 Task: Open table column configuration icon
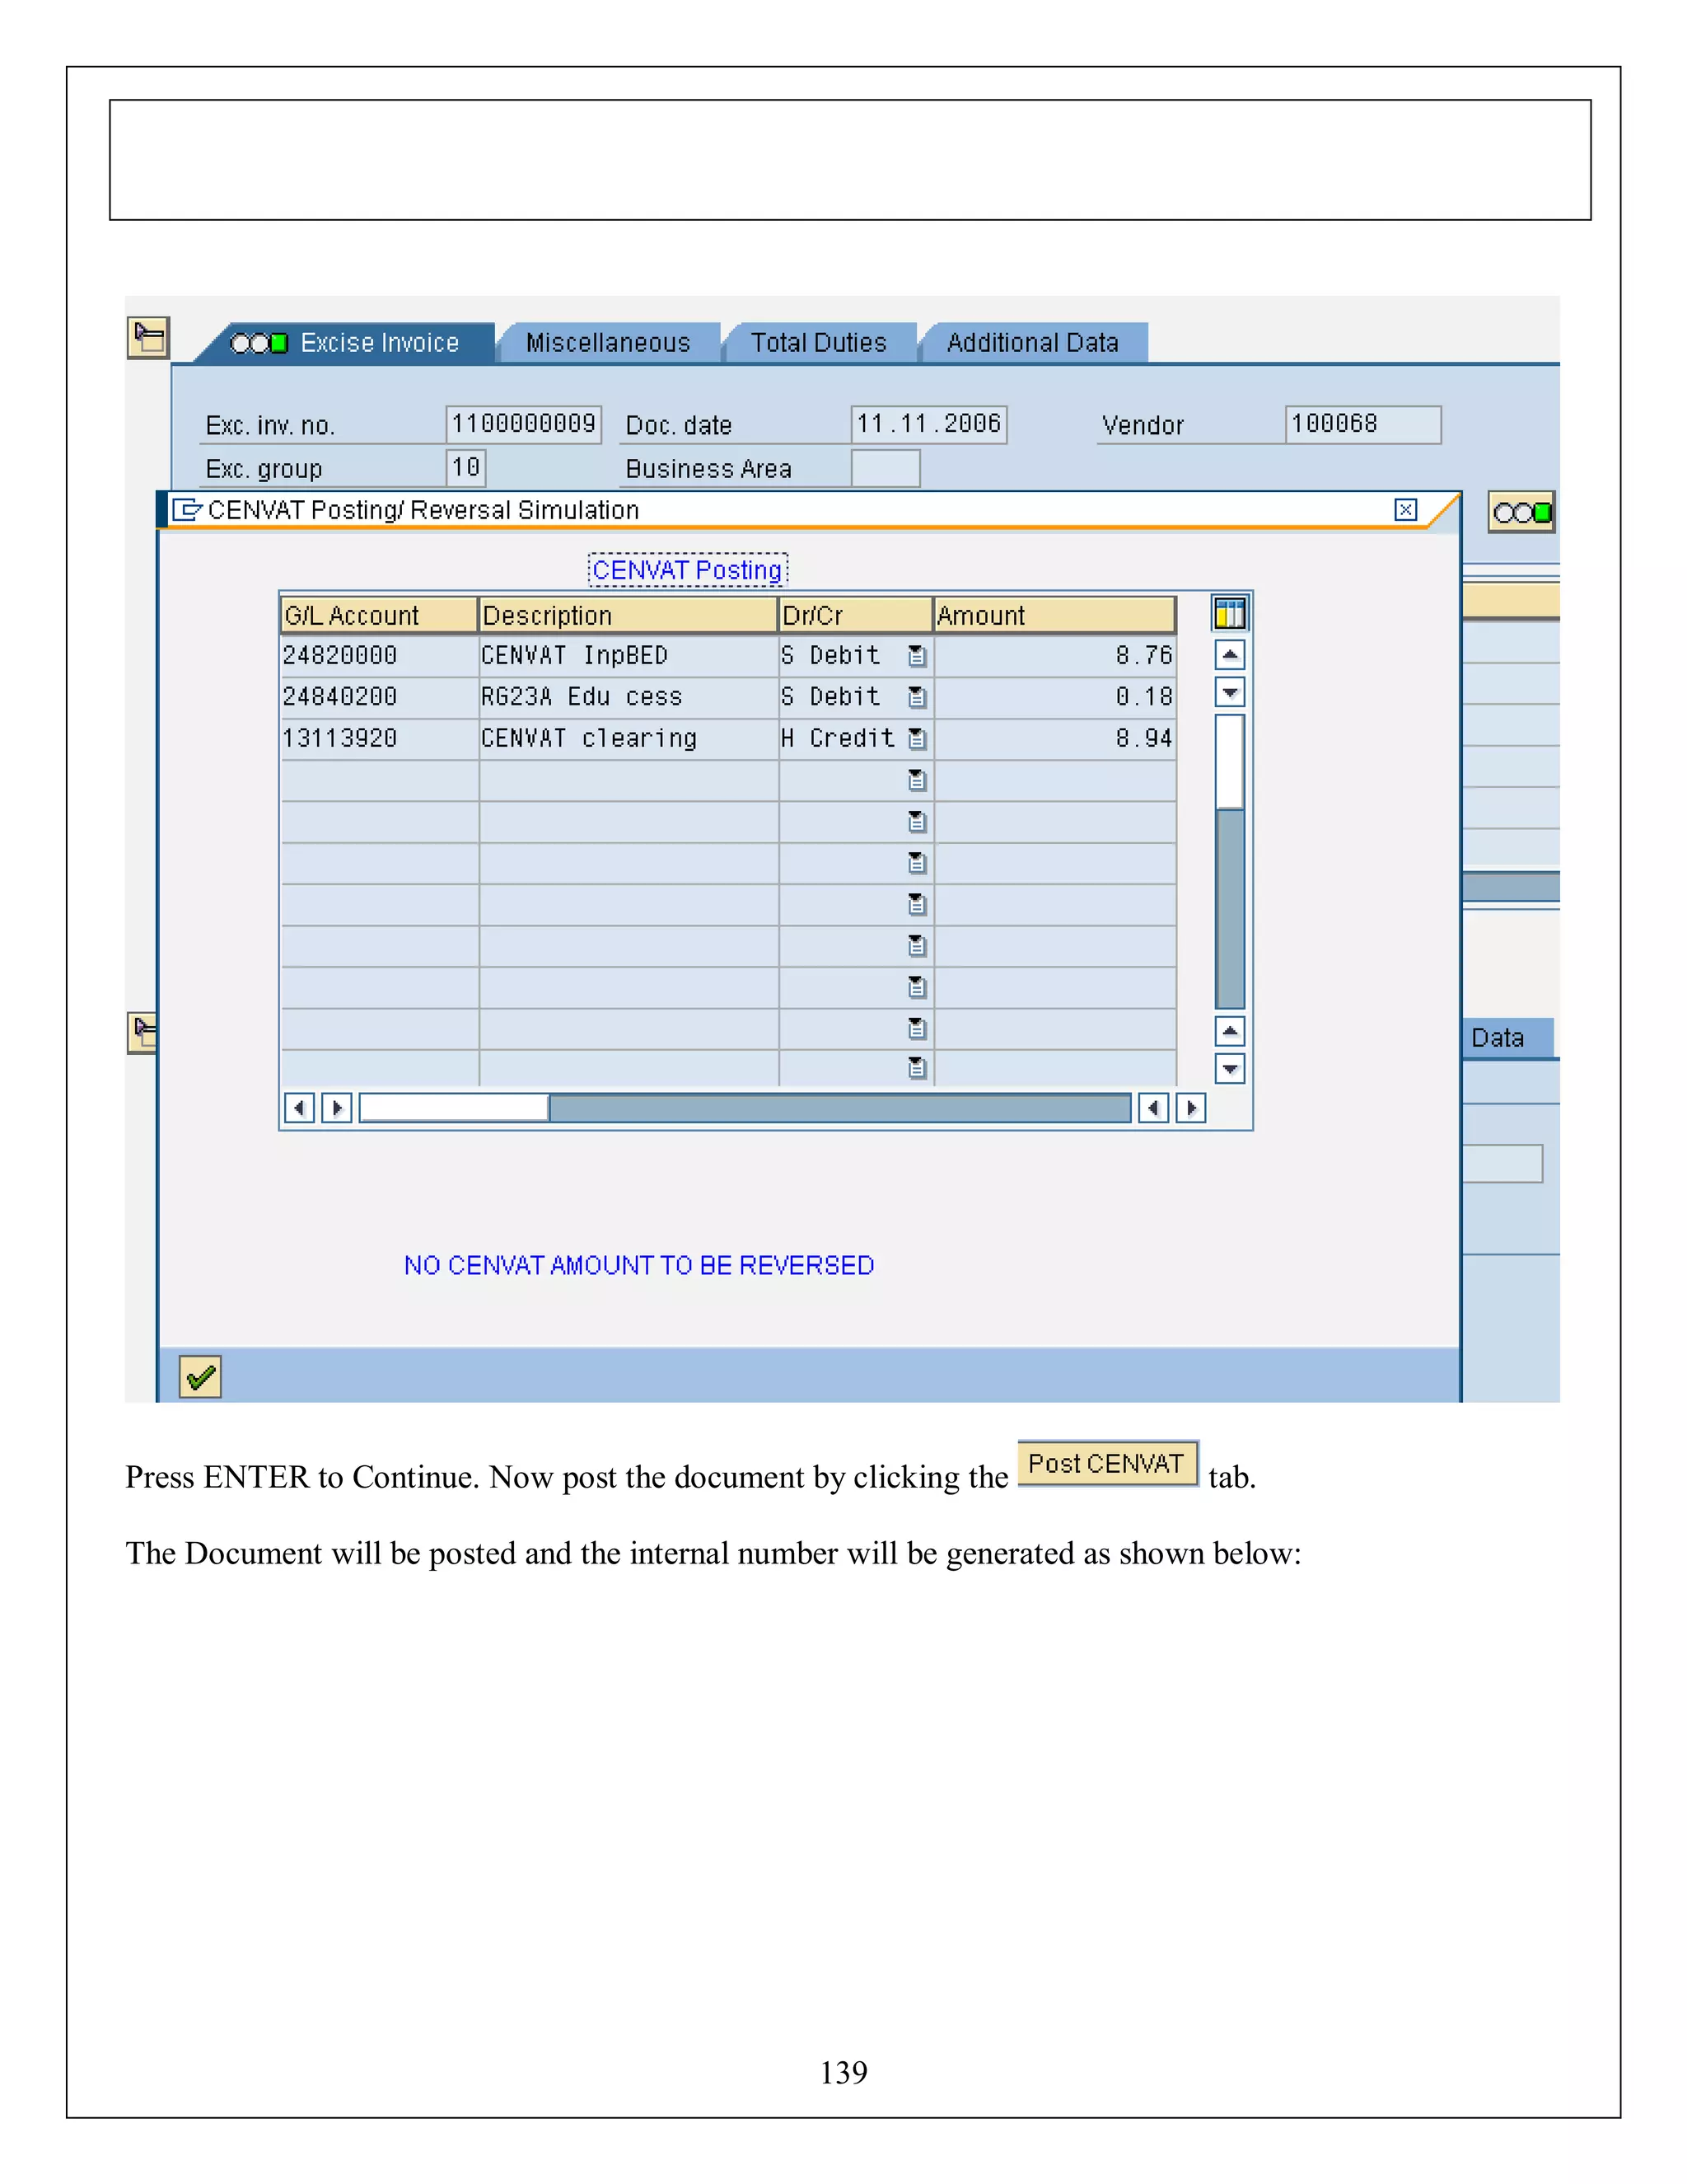click(1229, 613)
